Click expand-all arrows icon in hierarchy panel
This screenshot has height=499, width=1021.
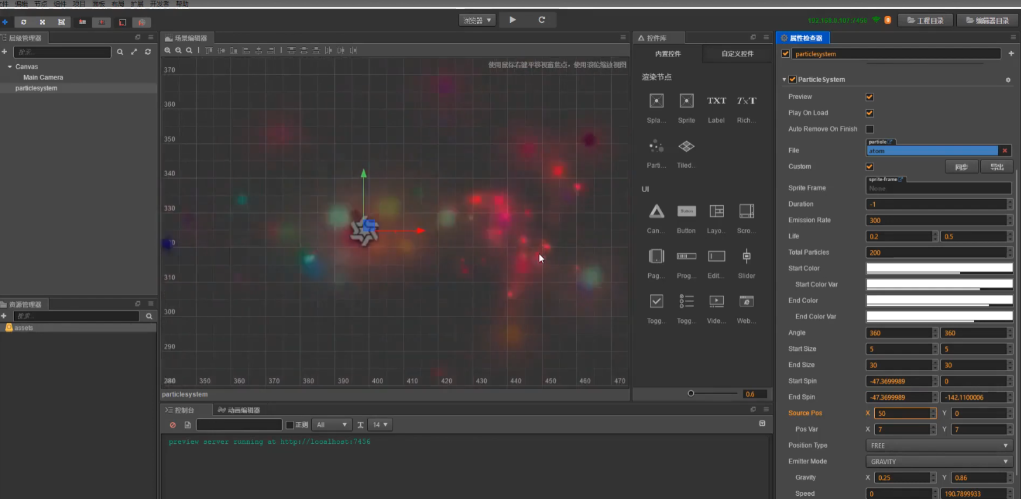pos(134,52)
